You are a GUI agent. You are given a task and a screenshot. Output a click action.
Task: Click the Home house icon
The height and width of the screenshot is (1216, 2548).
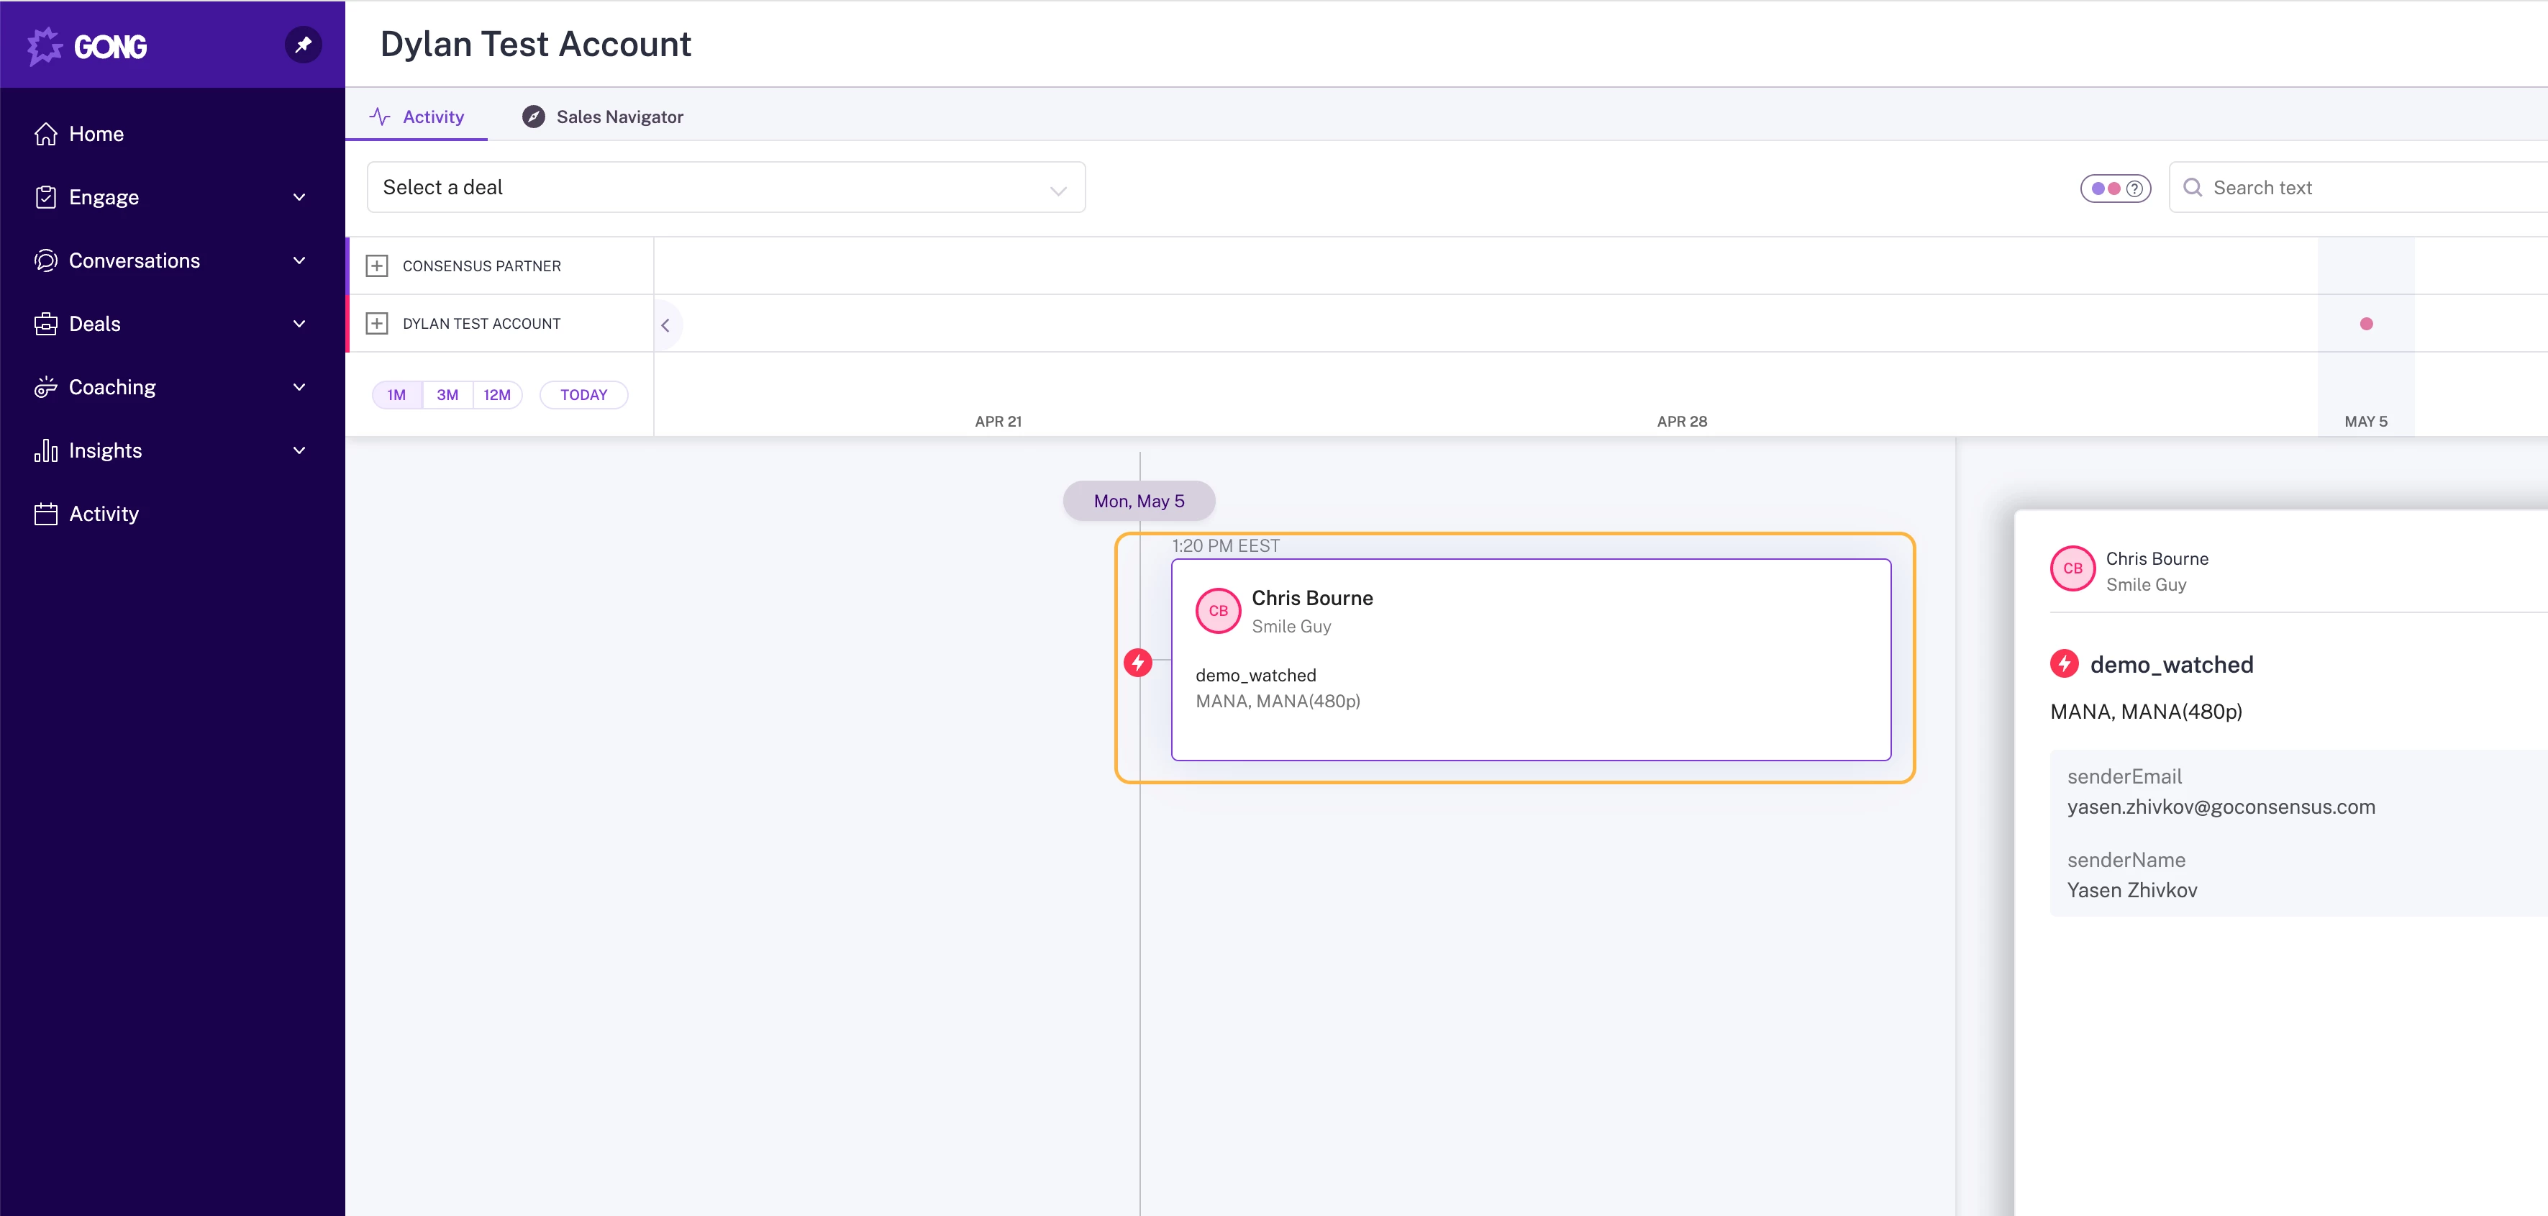click(45, 134)
